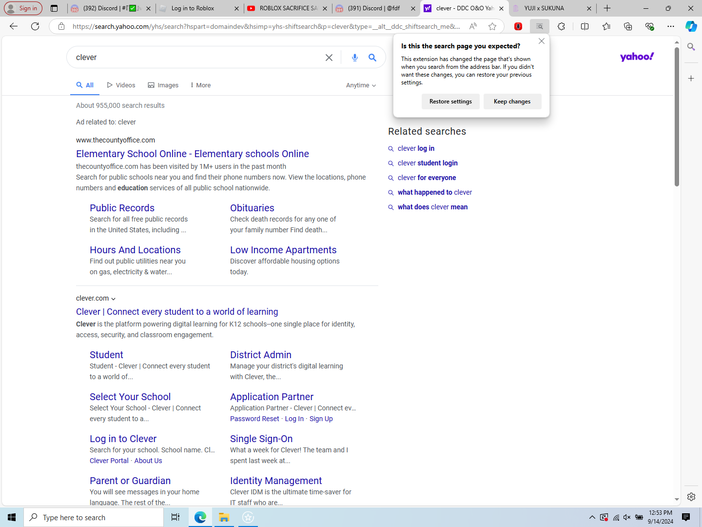Open the Log in to Clever link

(123, 439)
